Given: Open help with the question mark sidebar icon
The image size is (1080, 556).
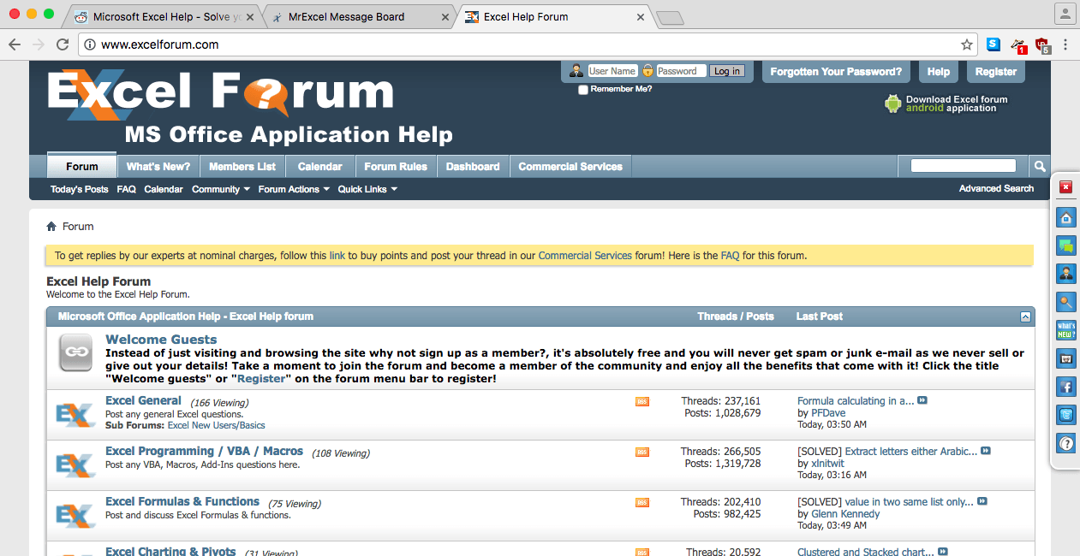Looking at the screenshot, I should coord(1065,443).
